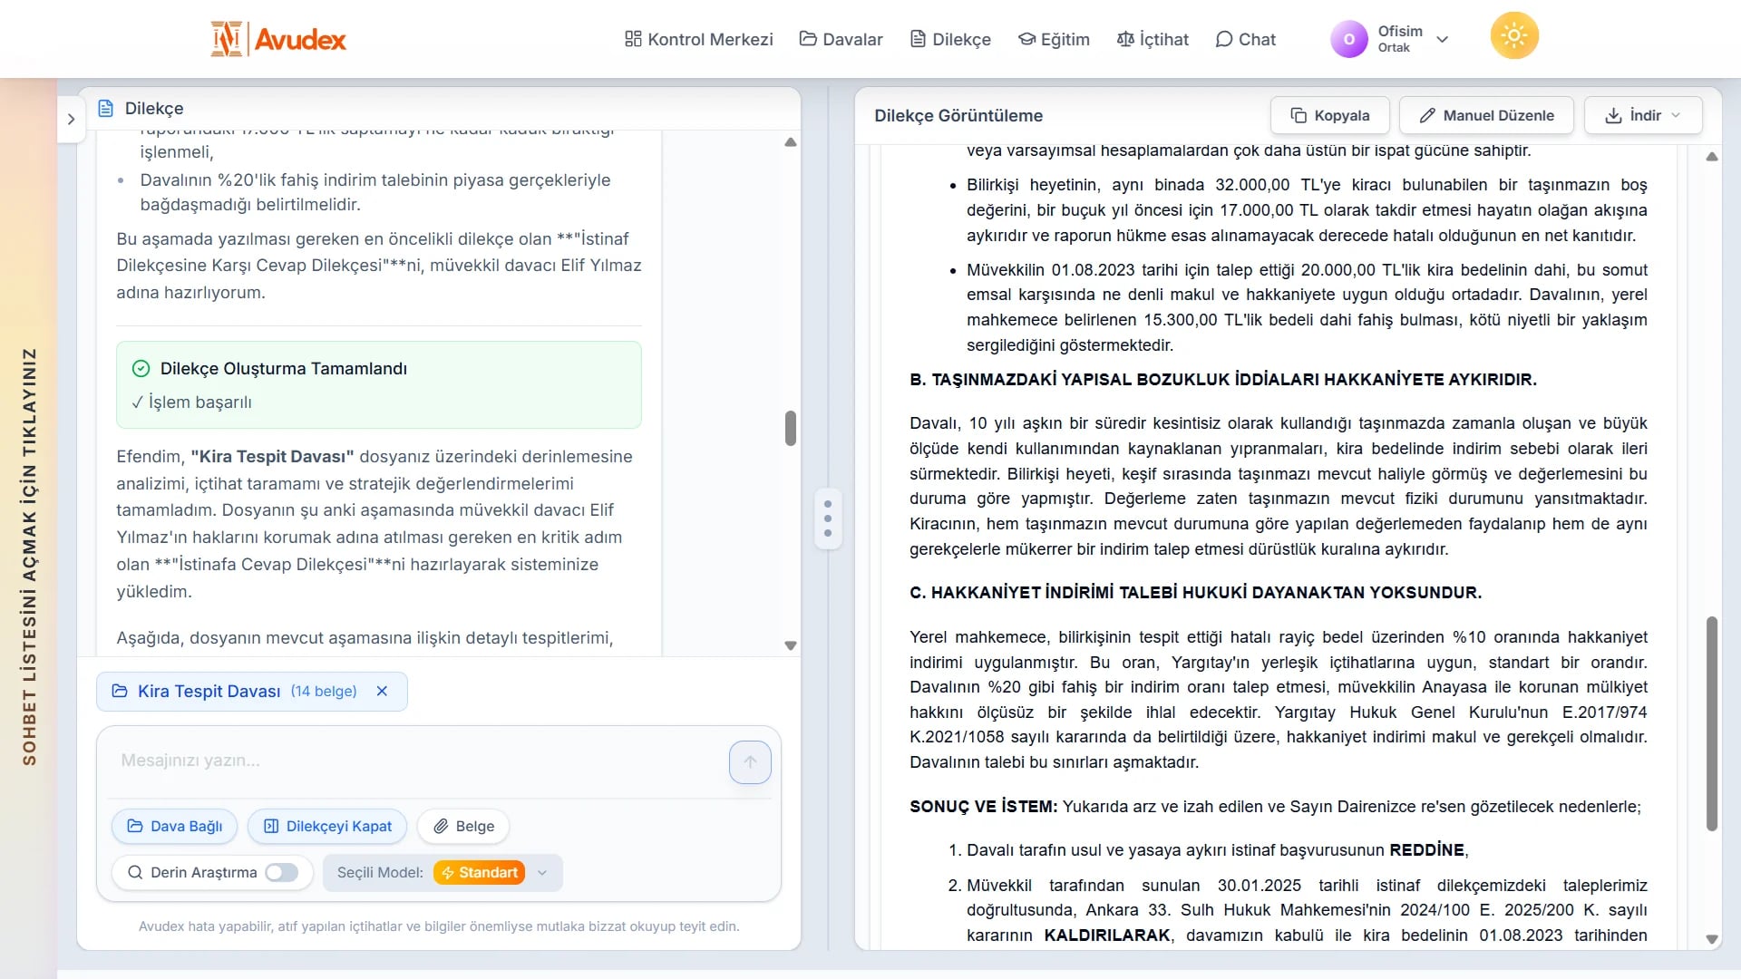Screen dimensions: 1741x979
Task: Attach a file via the Belge paperclip icon
Action: point(442,826)
